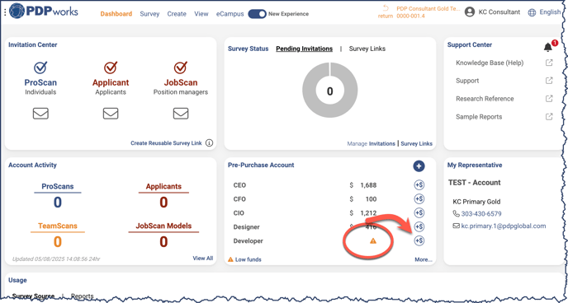Viewport: 568px width, 303px height.
Task: Select the CEO balance $ 1,688
Action: tap(363, 185)
